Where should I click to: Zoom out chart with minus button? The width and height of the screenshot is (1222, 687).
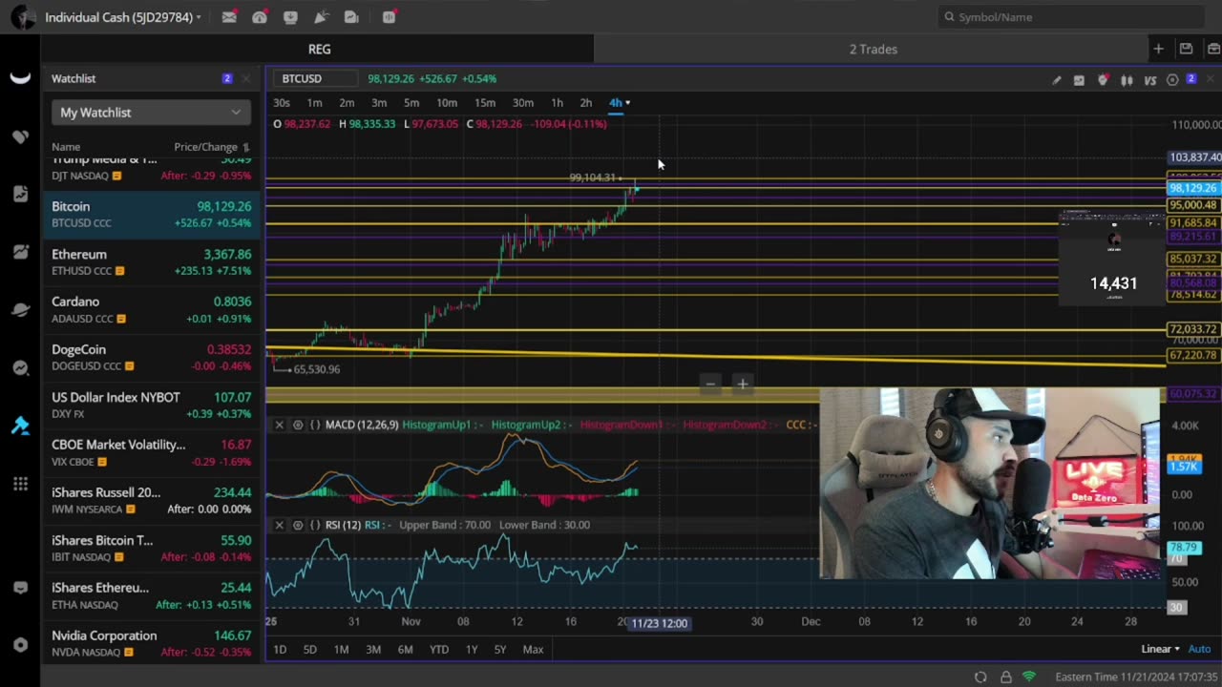(709, 385)
